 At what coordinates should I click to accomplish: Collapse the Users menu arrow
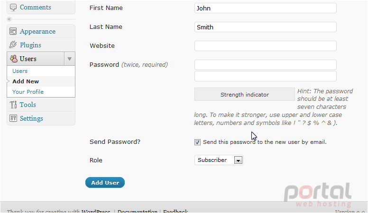tap(69, 59)
